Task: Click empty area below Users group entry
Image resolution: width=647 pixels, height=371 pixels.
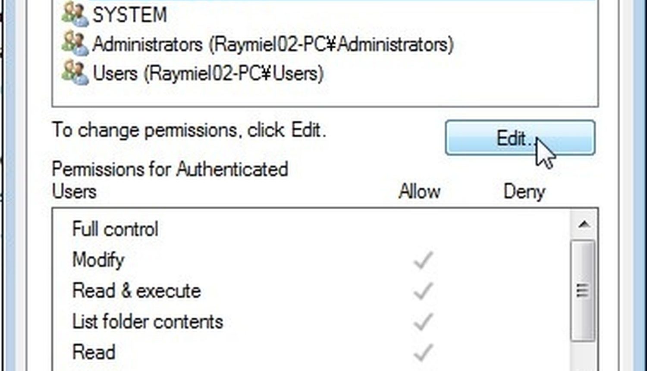Action: pyautogui.click(x=325, y=96)
